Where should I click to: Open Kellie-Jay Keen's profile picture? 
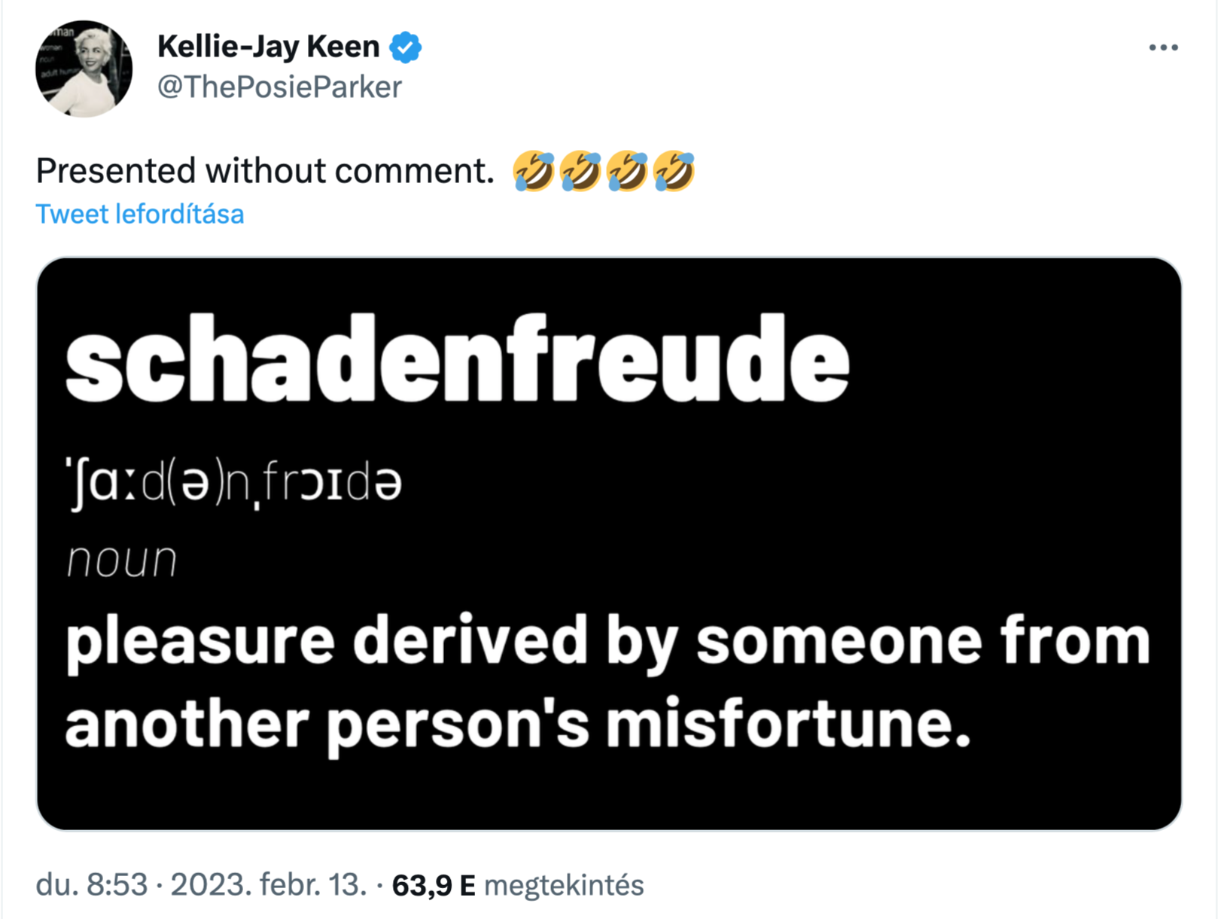click(x=84, y=69)
